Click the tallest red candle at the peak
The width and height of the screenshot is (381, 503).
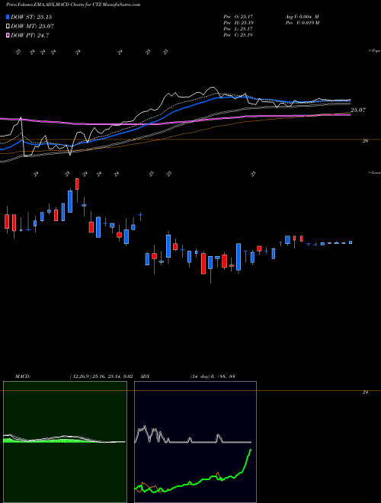77,184
